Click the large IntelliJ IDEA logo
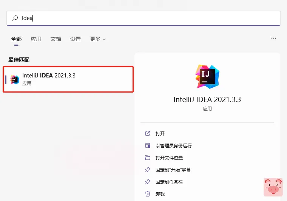The width and height of the screenshot is (287, 201). [207, 77]
